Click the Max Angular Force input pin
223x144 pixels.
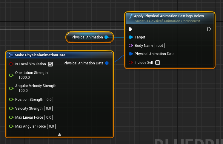(11, 126)
